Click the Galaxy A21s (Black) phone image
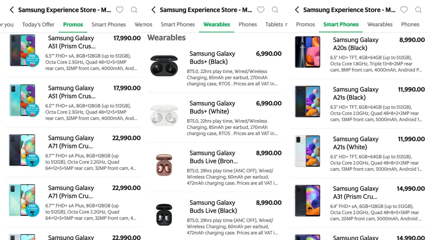Viewport: 428px width, 240px height. tap(307, 101)
